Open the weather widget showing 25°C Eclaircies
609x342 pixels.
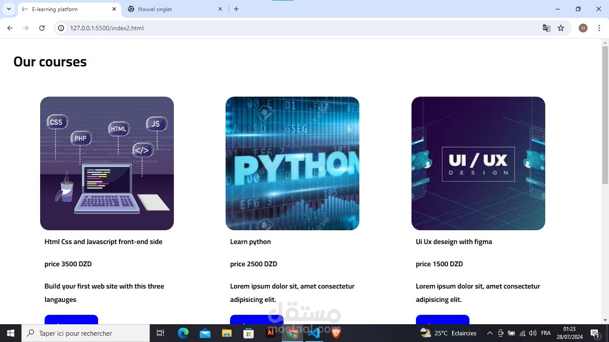tap(449, 333)
